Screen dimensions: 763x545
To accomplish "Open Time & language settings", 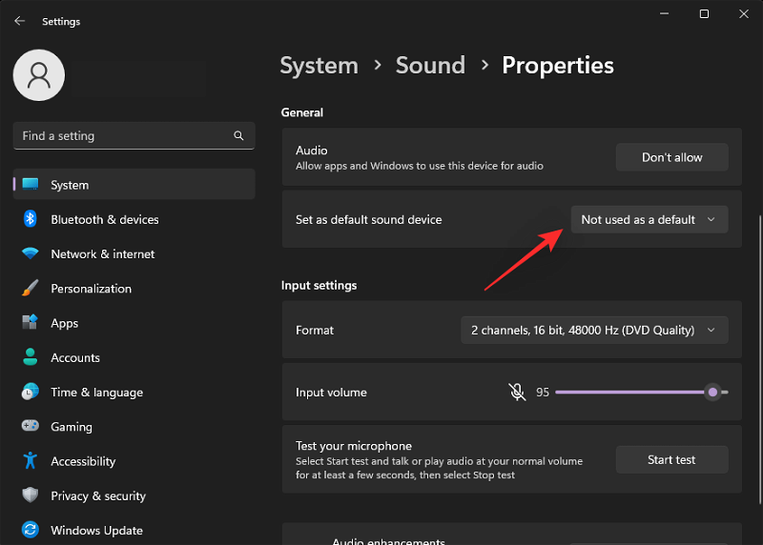I will click(x=96, y=393).
